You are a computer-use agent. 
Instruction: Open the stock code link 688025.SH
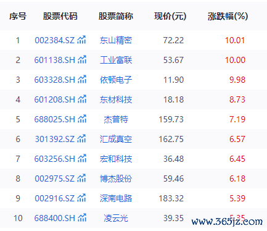[55, 119]
